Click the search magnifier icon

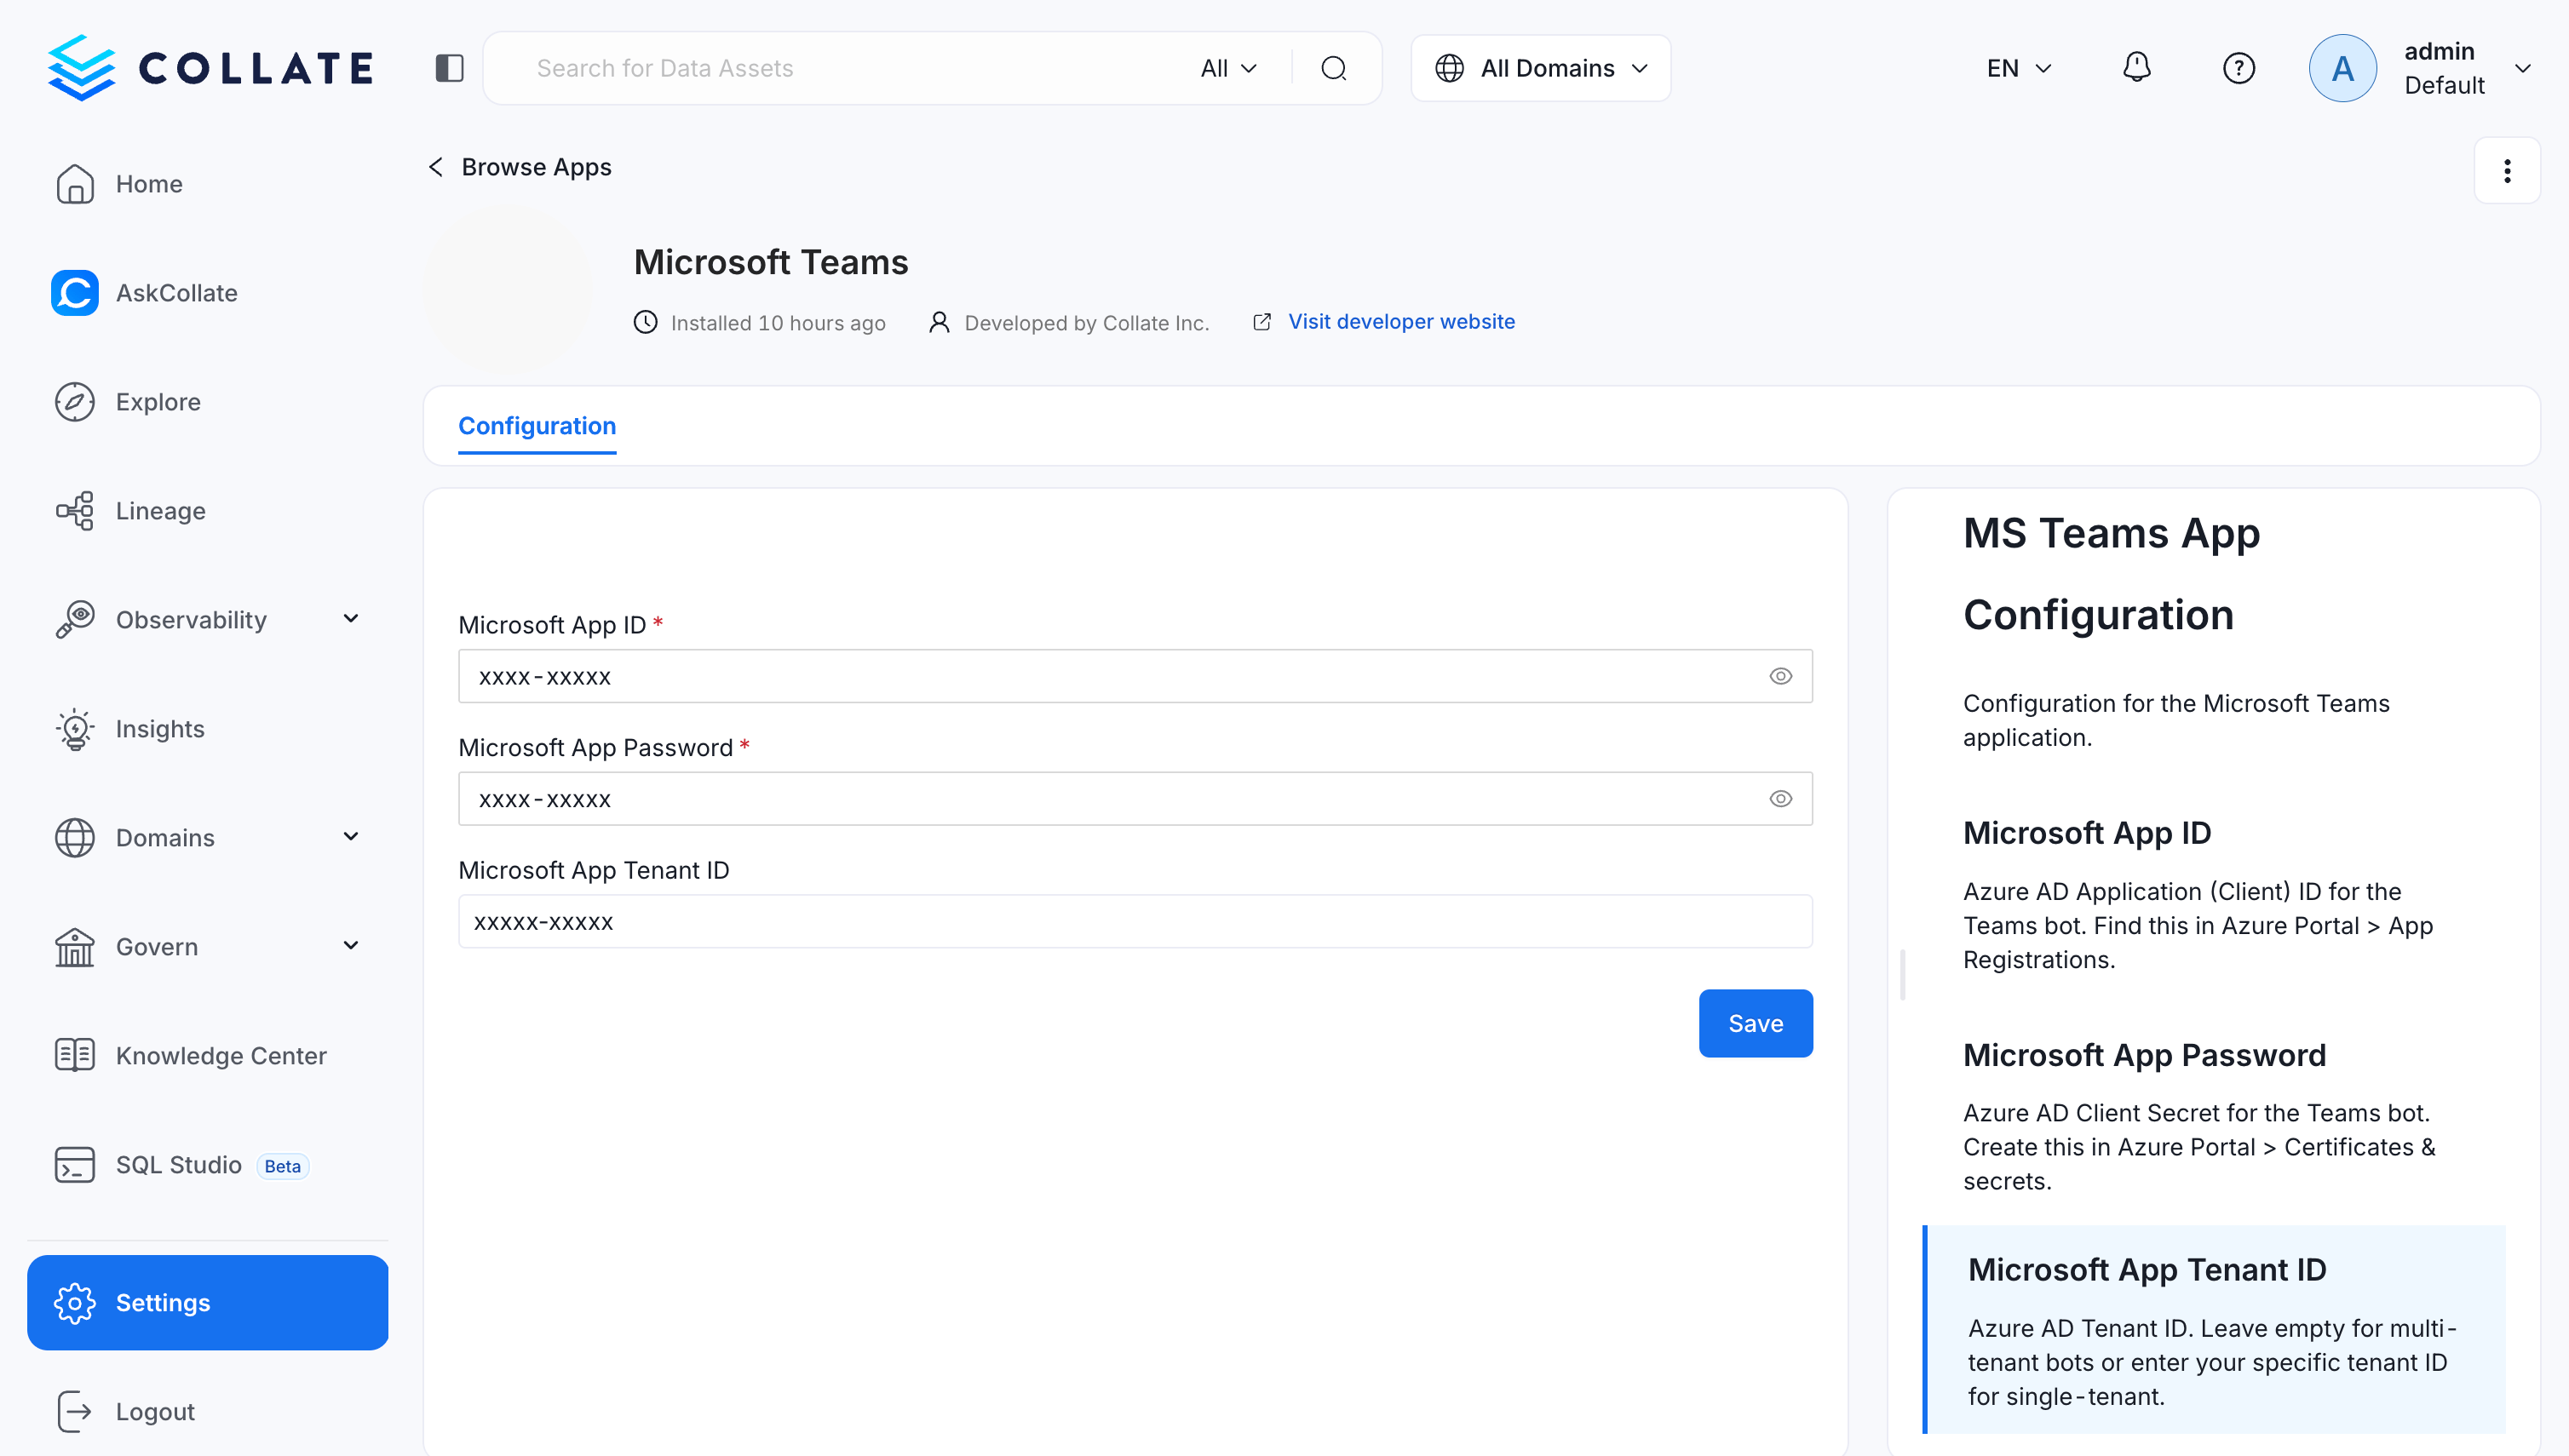(1334, 68)
